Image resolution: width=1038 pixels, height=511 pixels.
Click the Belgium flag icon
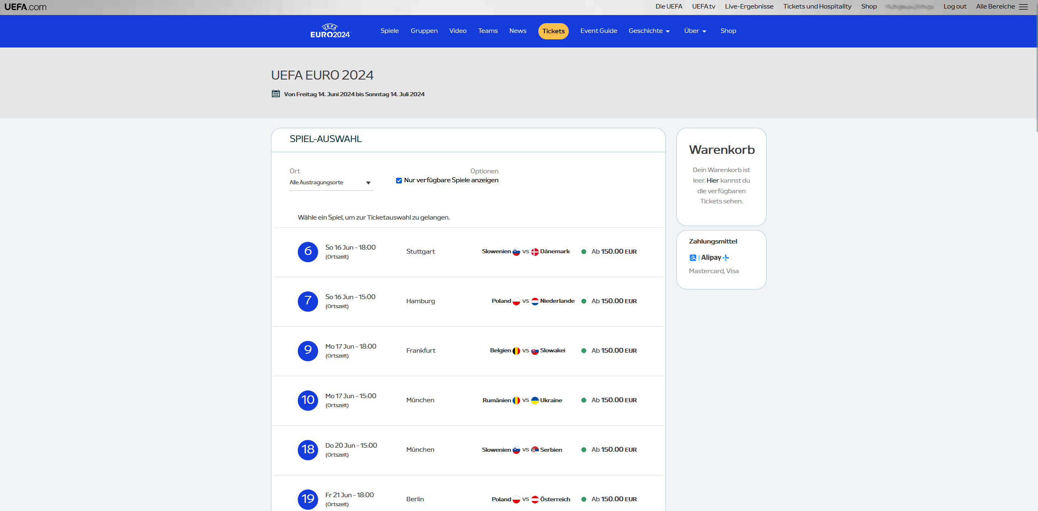point(516,351)
